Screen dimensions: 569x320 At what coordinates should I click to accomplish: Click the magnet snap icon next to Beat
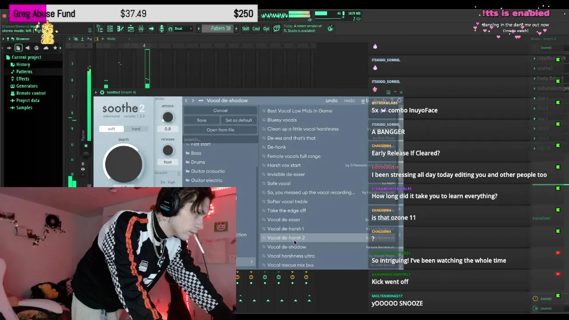pyautogui.click(x=170, y=29)
